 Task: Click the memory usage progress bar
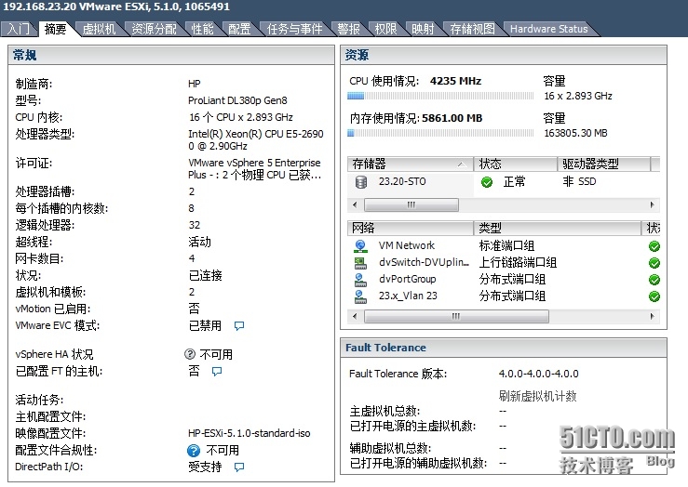point(440,133)
